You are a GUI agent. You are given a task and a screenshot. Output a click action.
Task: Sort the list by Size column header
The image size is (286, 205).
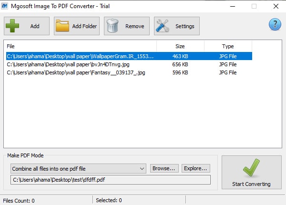point(180,46)
